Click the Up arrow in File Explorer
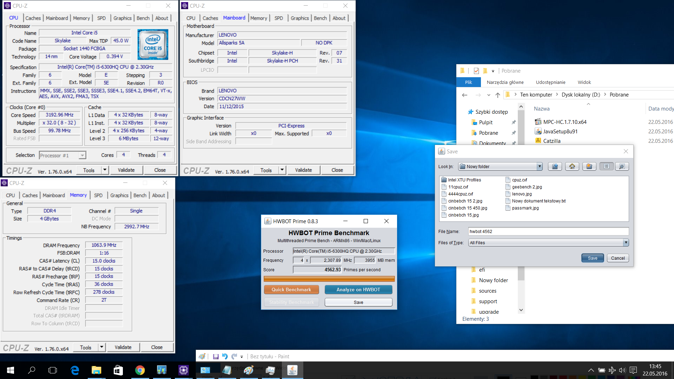The height and width of the screenshot is (379, 674). click(x=497, y=95)
